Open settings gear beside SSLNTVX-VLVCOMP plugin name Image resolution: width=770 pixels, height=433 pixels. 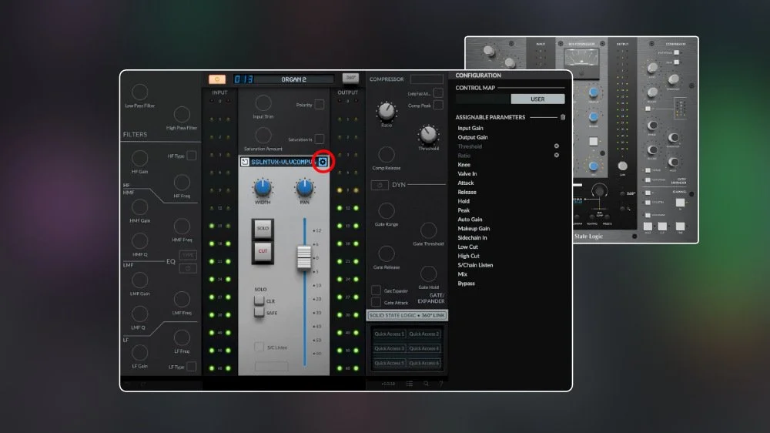click(x=323, y=162)
